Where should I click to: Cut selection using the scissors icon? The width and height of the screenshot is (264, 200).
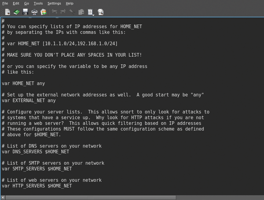point(72,12)
